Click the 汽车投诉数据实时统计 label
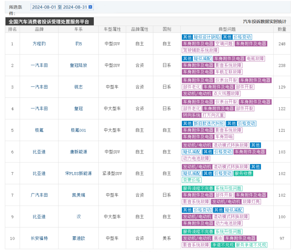 click(265, 21)
